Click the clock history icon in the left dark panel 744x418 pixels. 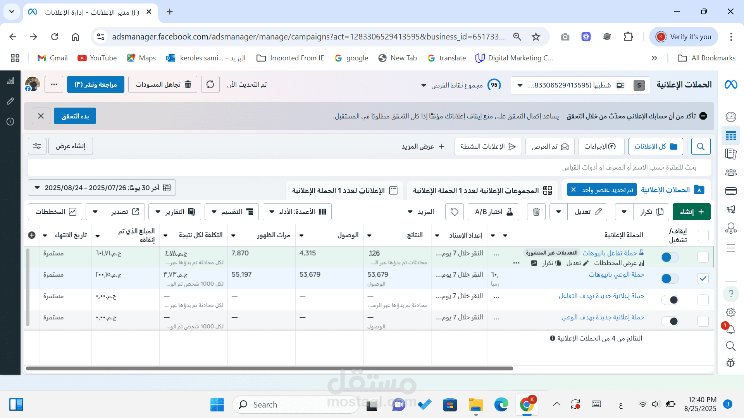coord(10,122)
